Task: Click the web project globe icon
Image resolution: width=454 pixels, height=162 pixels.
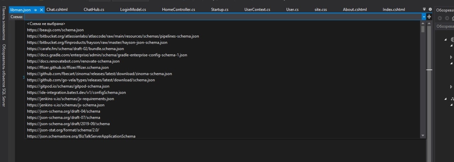Action: (452, 39)
